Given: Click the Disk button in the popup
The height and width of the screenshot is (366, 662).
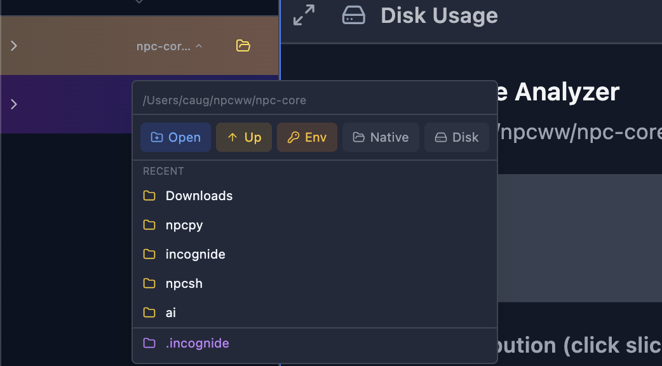Looking at the screenshot, I should coord(457,137).
